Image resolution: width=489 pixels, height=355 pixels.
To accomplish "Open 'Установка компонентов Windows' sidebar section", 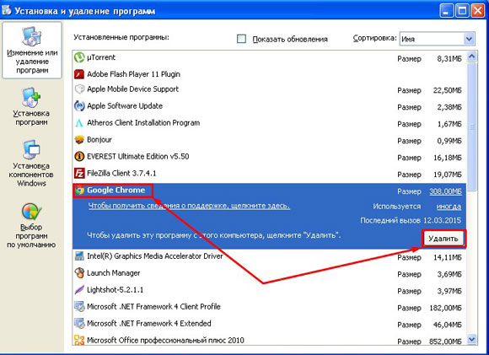I will pyautogui.click(x=31, y=164).
